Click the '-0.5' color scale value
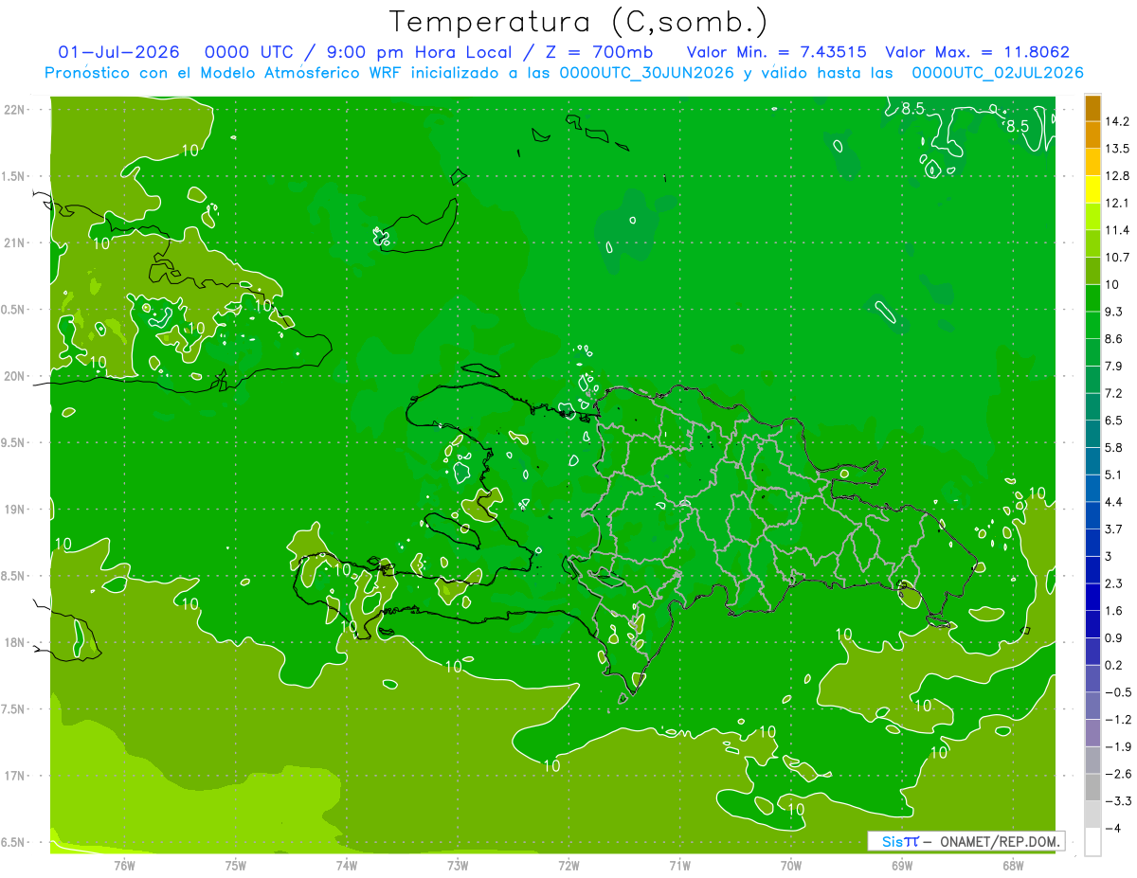 1118,692
